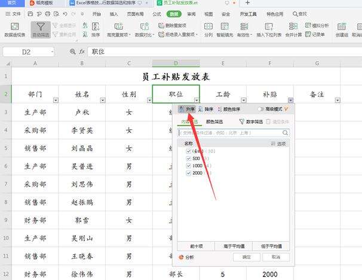Click the zoom magnifier beside formula bar
The height and width of the screenshot is (280, 362).
pos(72,51)
